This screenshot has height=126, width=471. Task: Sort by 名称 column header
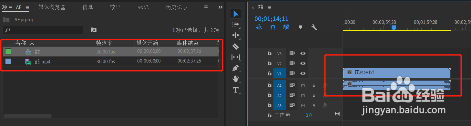(21, 43)
